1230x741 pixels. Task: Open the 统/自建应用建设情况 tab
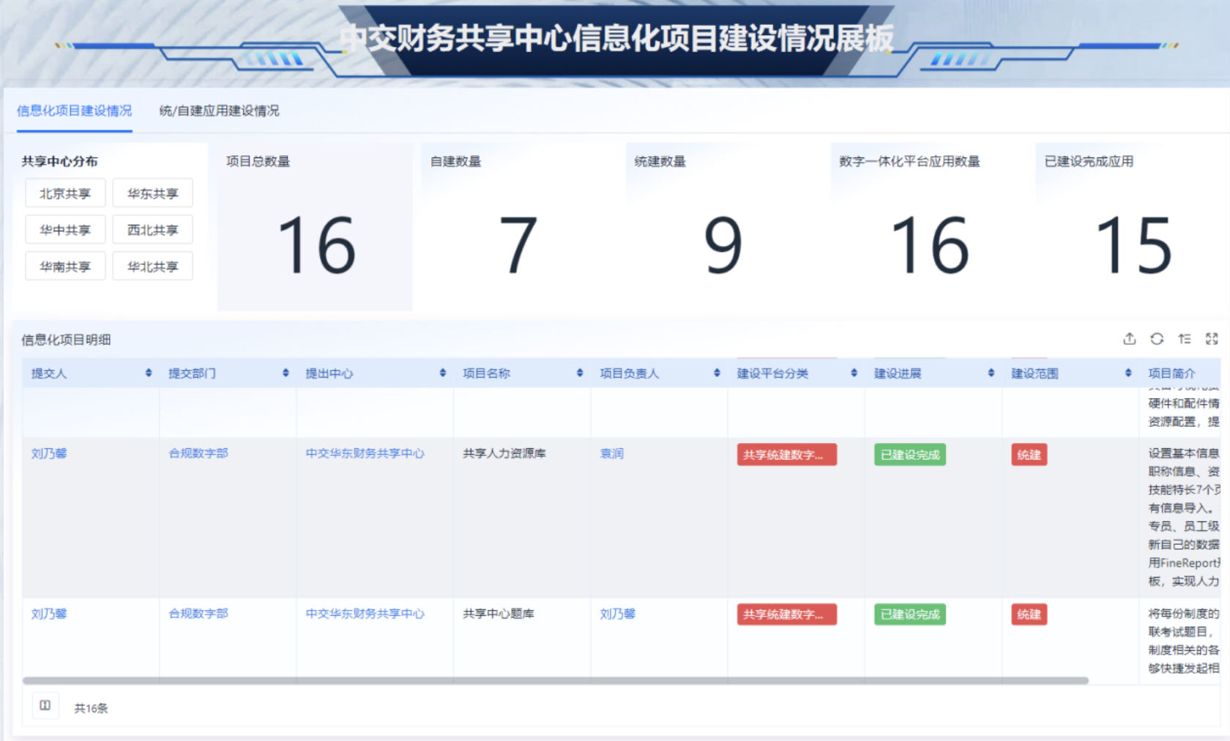pos(220,111)
